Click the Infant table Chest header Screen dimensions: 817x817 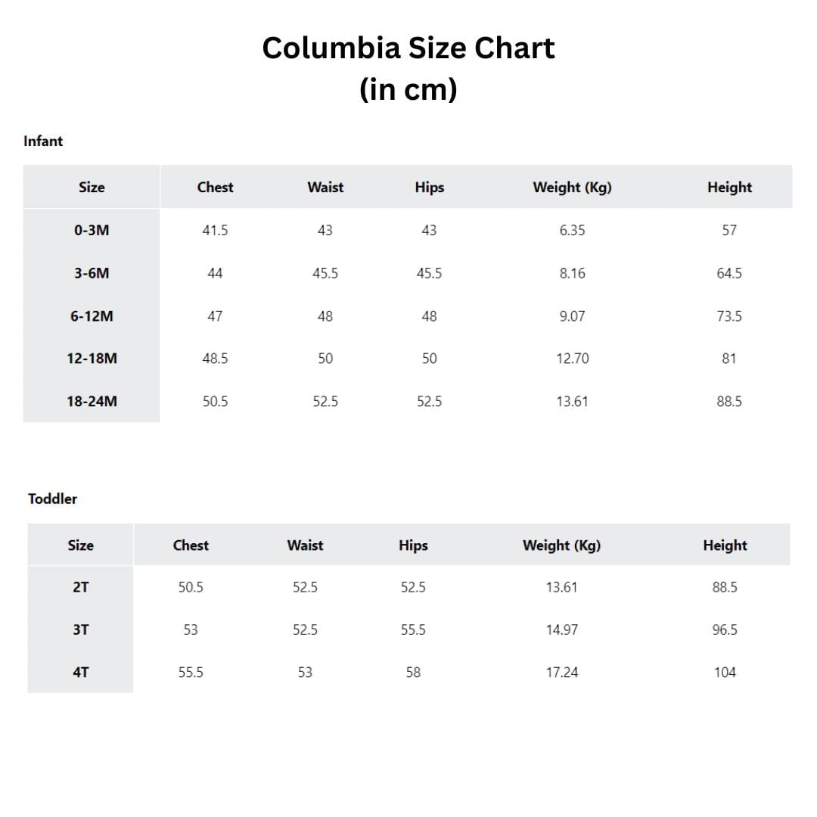click(215, 187)
